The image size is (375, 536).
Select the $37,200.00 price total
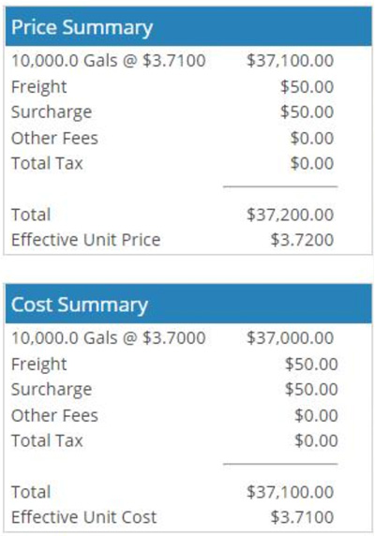click(x=291, y=215)
